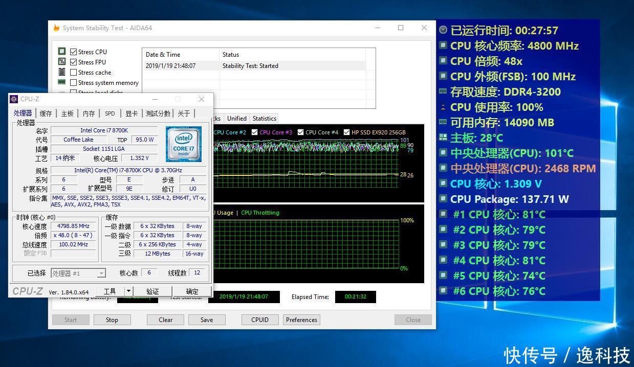Open the 缓存 tab in CPU-Z

coord(46,113)
